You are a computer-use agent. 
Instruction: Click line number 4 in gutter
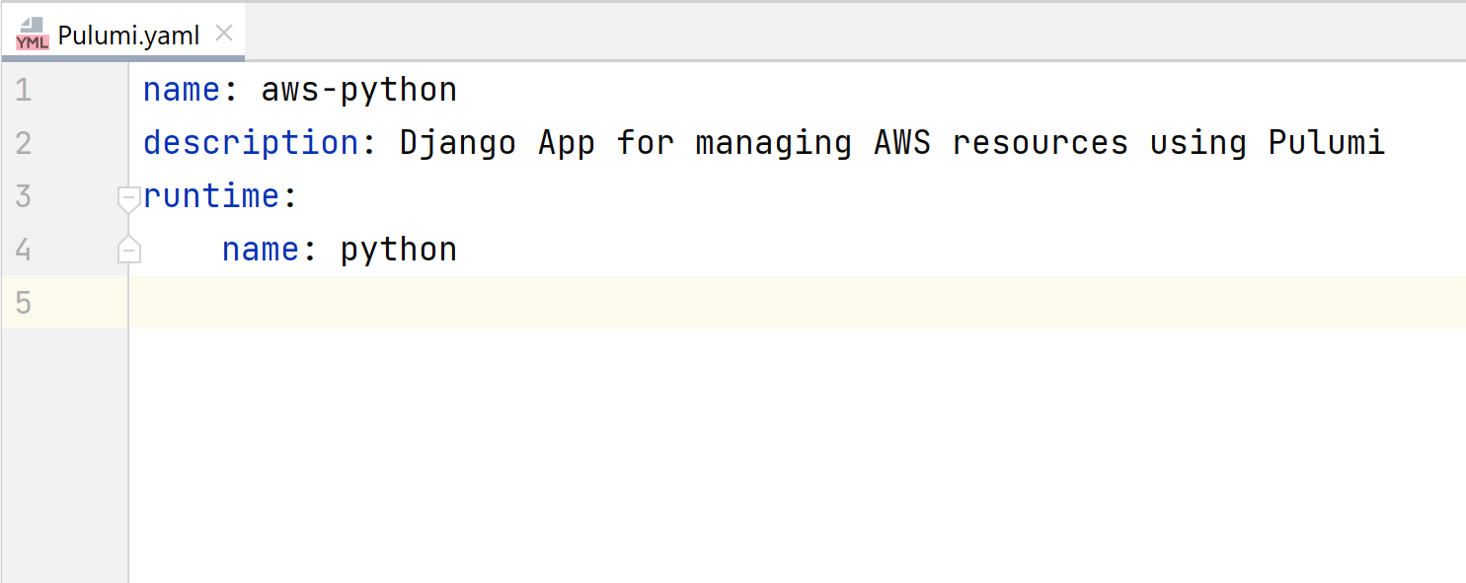pos(24,250)
